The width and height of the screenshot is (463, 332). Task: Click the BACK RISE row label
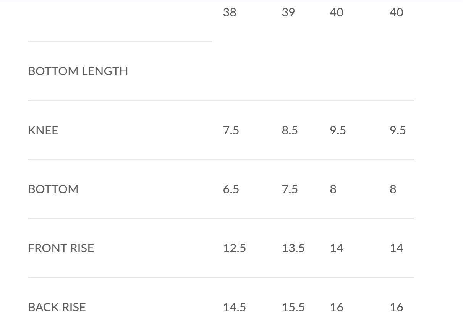point(57,307)
